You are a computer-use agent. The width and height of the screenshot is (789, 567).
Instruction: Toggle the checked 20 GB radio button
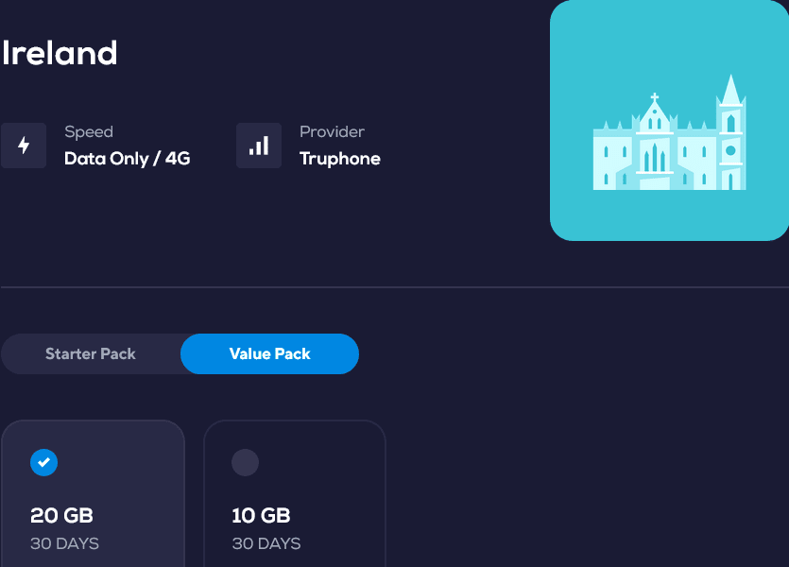tap(43, 462)
